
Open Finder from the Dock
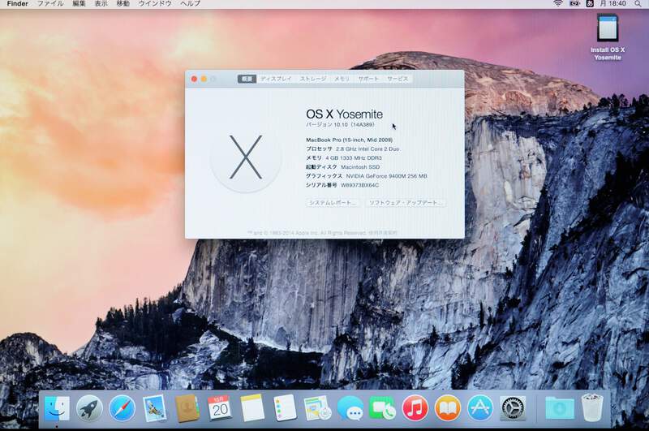[57, 408]
